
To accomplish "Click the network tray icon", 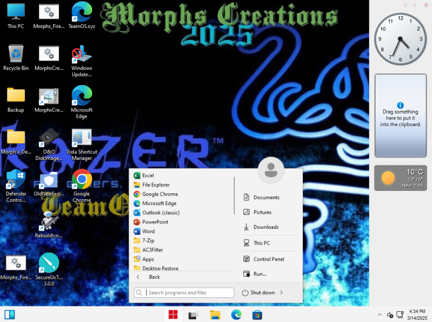I will tap(400, 314).
